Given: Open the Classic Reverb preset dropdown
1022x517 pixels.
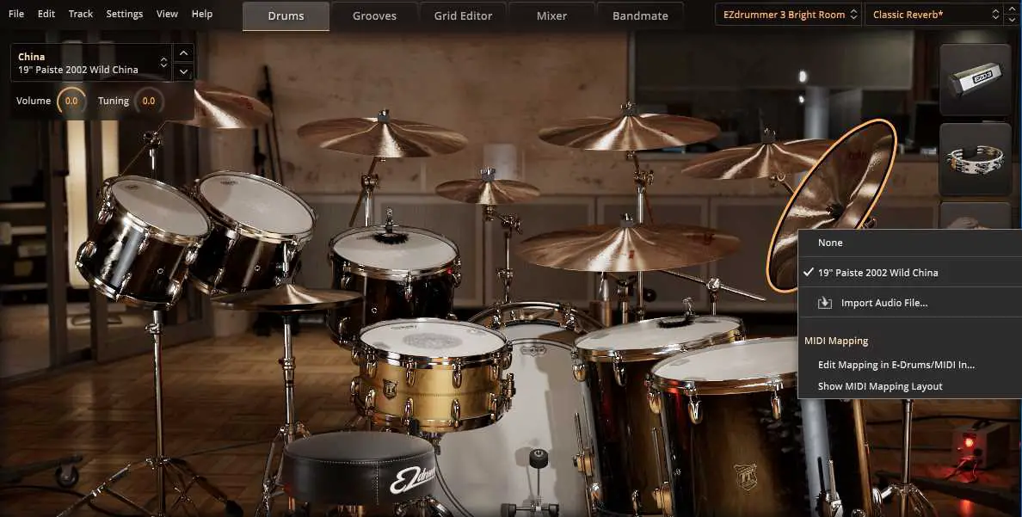Looking at the screenshot, I should click(933, 14).
